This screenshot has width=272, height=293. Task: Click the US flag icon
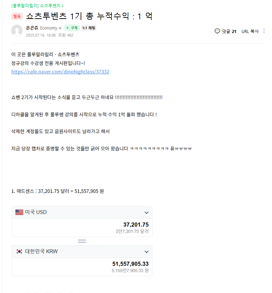click(x=19, y=212)
